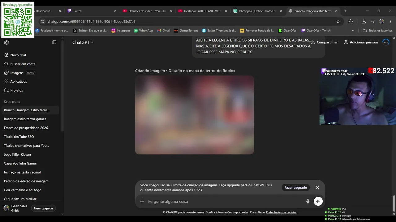The image size is (396, 222).
Task: Click the ChatGPT logo icon in sidebar
Action: pos(6,42)
